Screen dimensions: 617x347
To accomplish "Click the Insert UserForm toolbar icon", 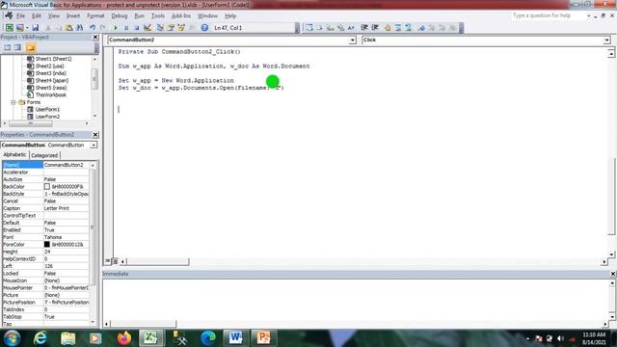I will pyautogui.click(x=19, y=28).
